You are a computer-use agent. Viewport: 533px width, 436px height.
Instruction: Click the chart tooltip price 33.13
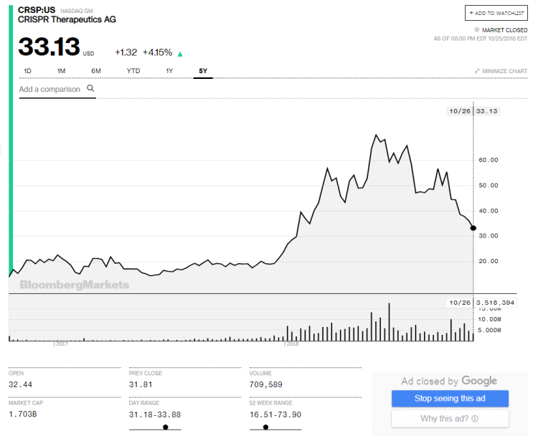pyautogui.click(x=486, y=111)
